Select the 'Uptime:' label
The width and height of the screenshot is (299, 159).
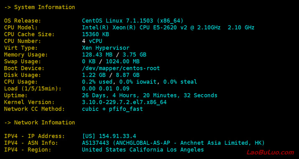[x=16, y=95]
